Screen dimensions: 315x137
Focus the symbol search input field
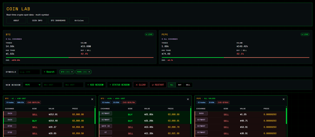click(29, 72)
